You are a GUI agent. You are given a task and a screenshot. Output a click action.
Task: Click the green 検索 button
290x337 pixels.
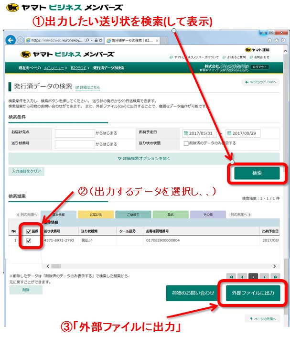257,173
